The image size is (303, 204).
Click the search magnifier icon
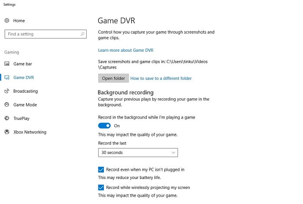pyautogui.click(x=83, y=34)
